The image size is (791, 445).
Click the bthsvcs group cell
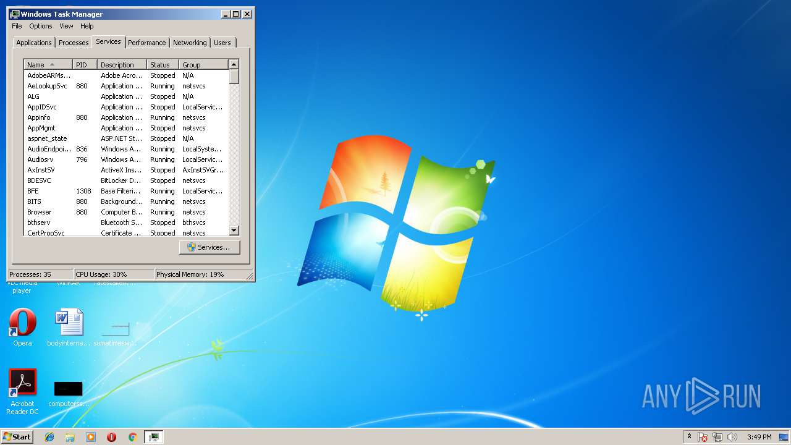tap(194, 222)
